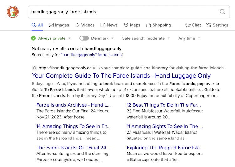Expand the Always private dropdown
The width and height of the screenshot is (235, 167).
(x=70, y=38)
